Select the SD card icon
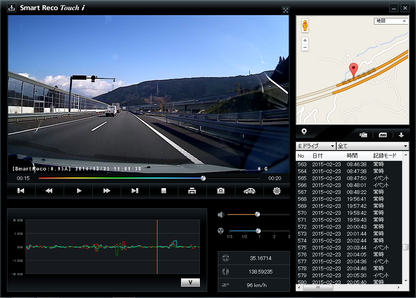This screenshot has width=416, height=298. 383,135
